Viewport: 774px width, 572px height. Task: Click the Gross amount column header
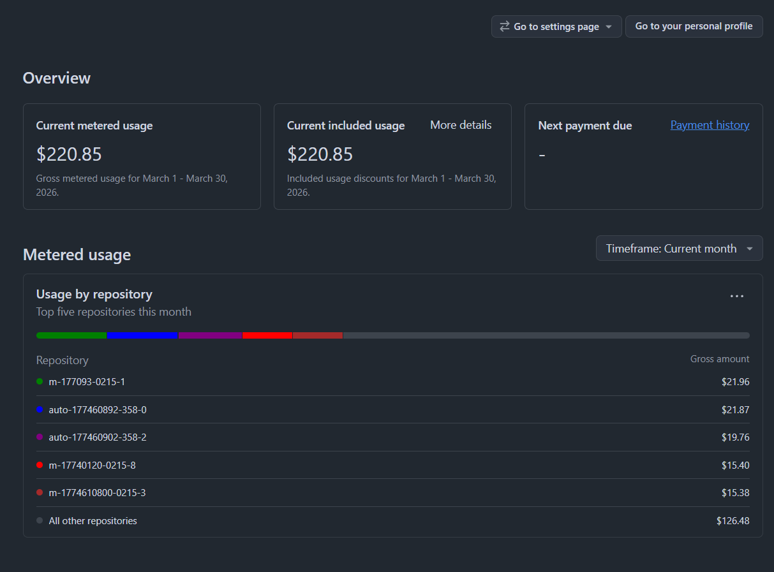pos(720,359)
